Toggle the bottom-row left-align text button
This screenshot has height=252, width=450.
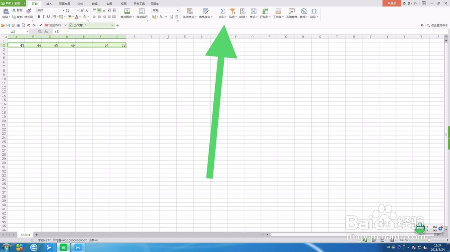[94, 17]
